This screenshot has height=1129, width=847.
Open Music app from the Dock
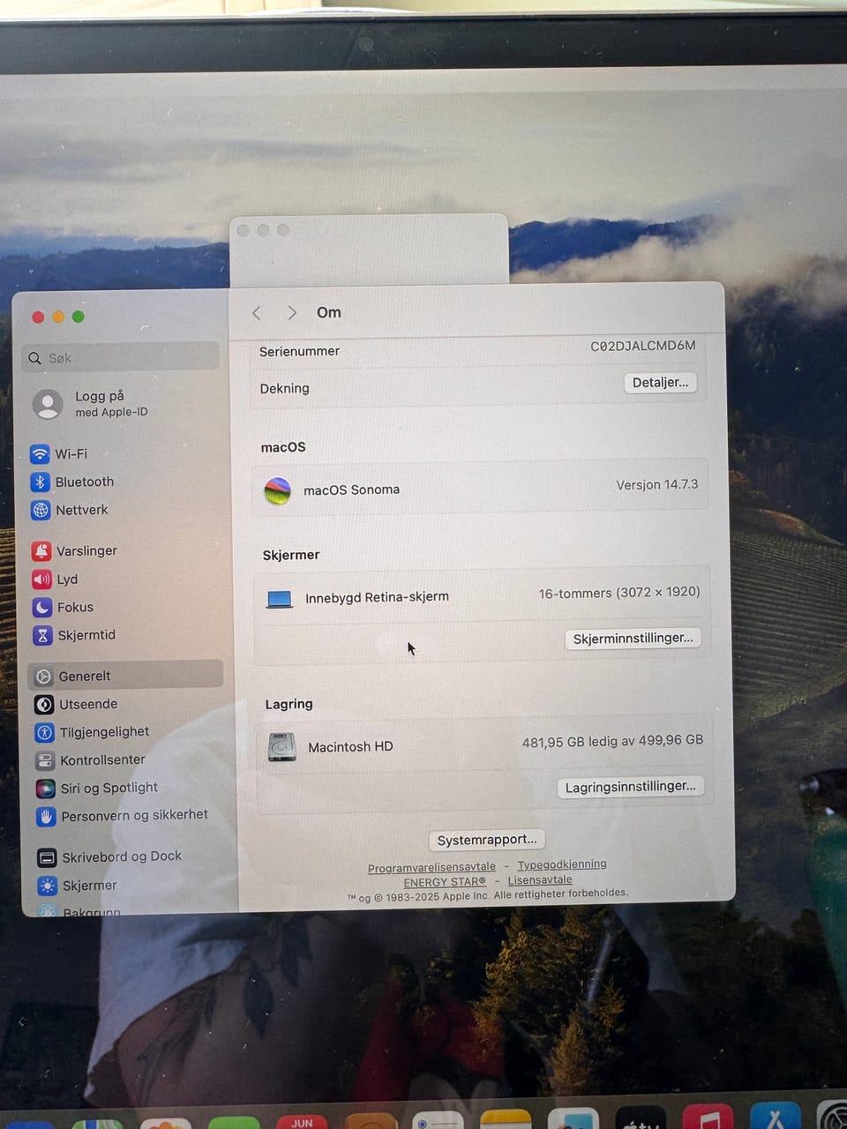tap(708, 1117)
